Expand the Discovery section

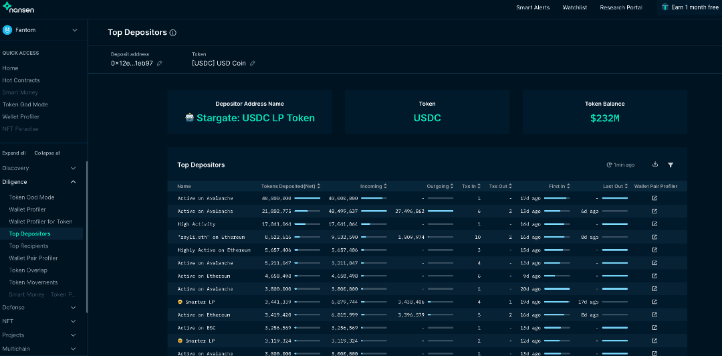pyautogui.click(x=73, y=168)
